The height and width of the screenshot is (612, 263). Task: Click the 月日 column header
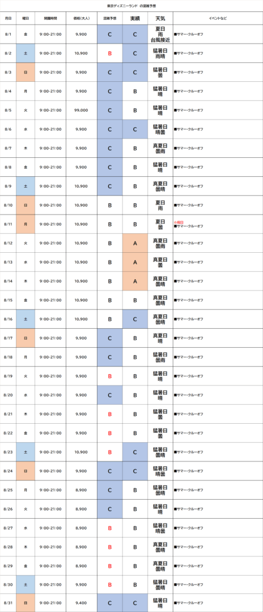[8, 19]
